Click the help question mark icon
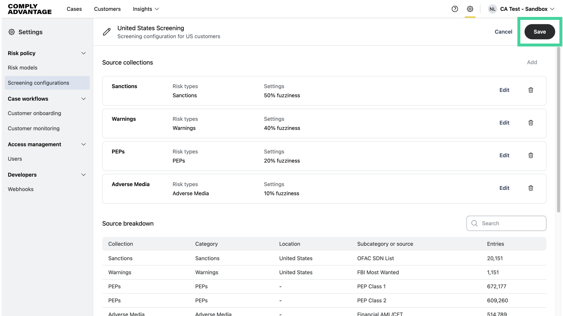563x316 pixels. pos(455,9)
